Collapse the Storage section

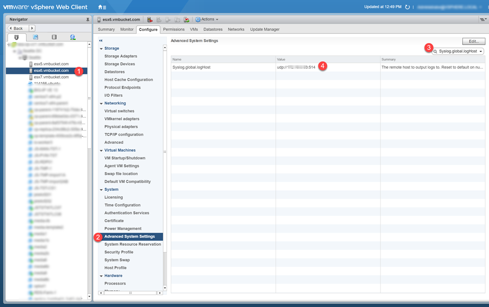(101, 49)
